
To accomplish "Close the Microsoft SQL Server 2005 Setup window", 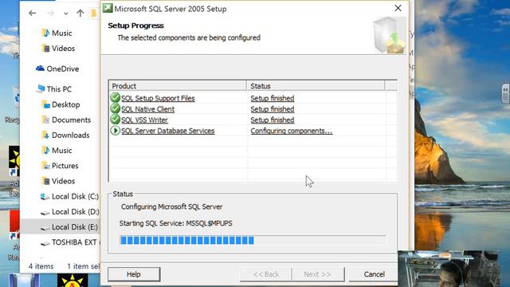I will 398,9.
